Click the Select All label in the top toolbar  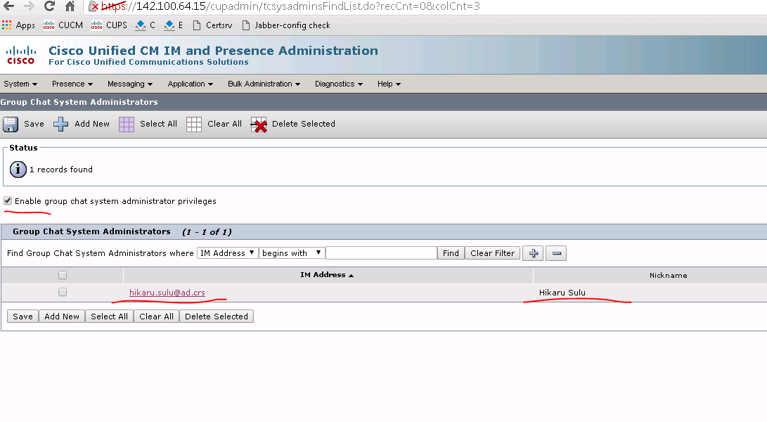point(158,124)
